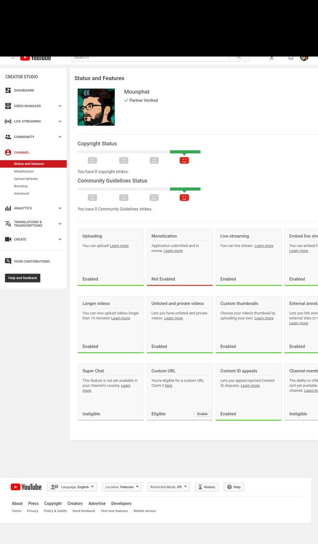Screen dimensions: 318x544
Task: Click Learn more on Unlisted and private videos
Action: (174, 318)
